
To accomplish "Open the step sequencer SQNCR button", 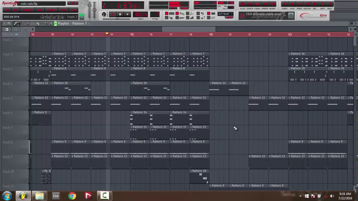I will 250,4.
